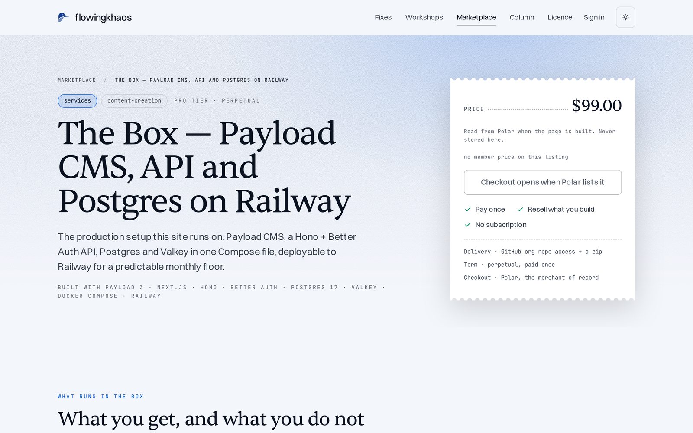Toggle the light/dark theme sun button

click(x=625, y=17)
